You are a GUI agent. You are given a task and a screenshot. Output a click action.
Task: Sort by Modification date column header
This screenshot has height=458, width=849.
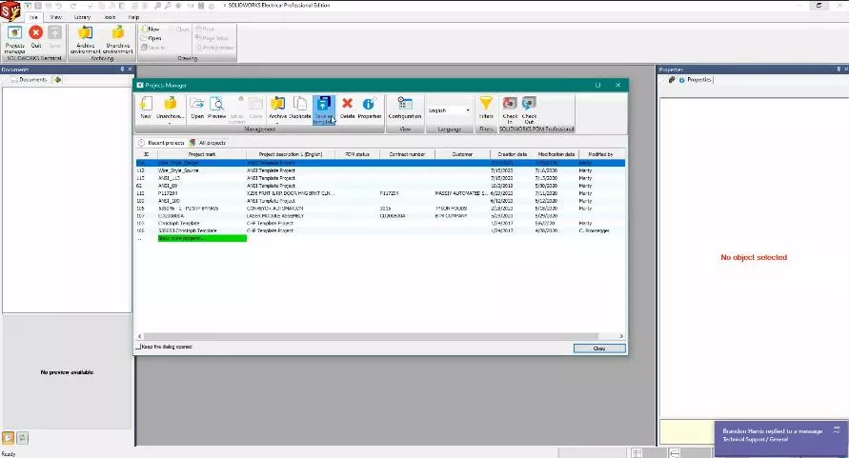pos(556,154)
